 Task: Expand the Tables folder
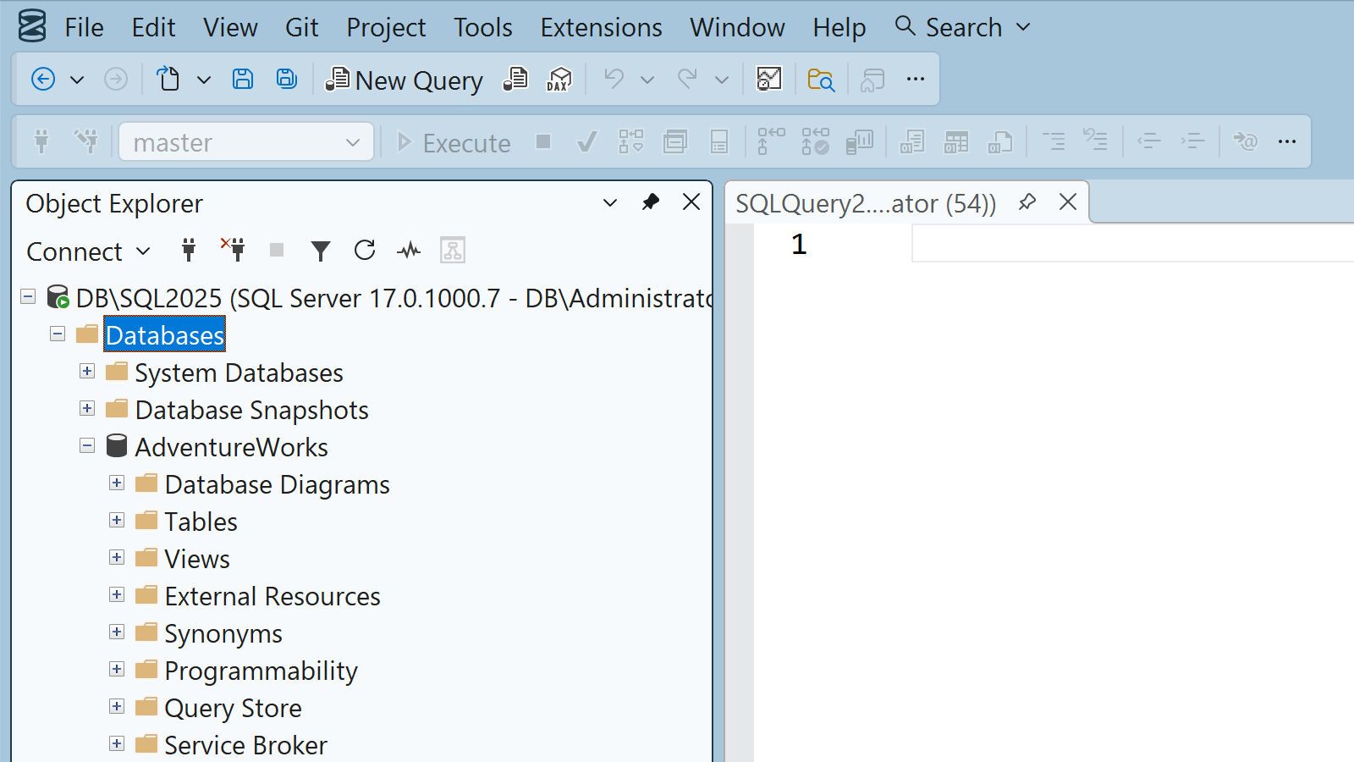pyautogui.click(x=117, y=521)
